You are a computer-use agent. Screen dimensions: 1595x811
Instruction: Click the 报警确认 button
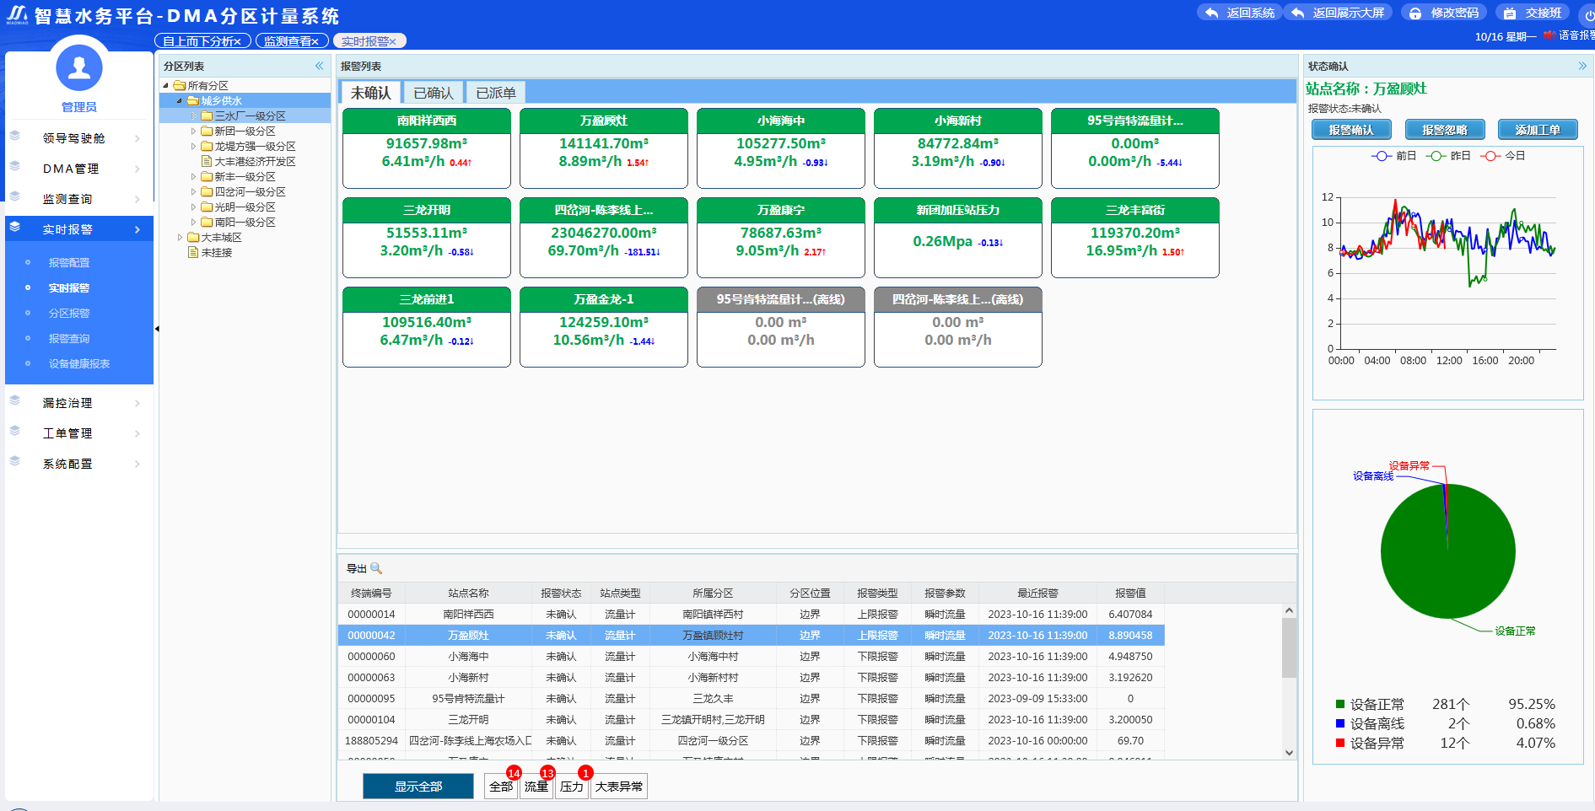pyautogui.click(x=1350, y=130)
